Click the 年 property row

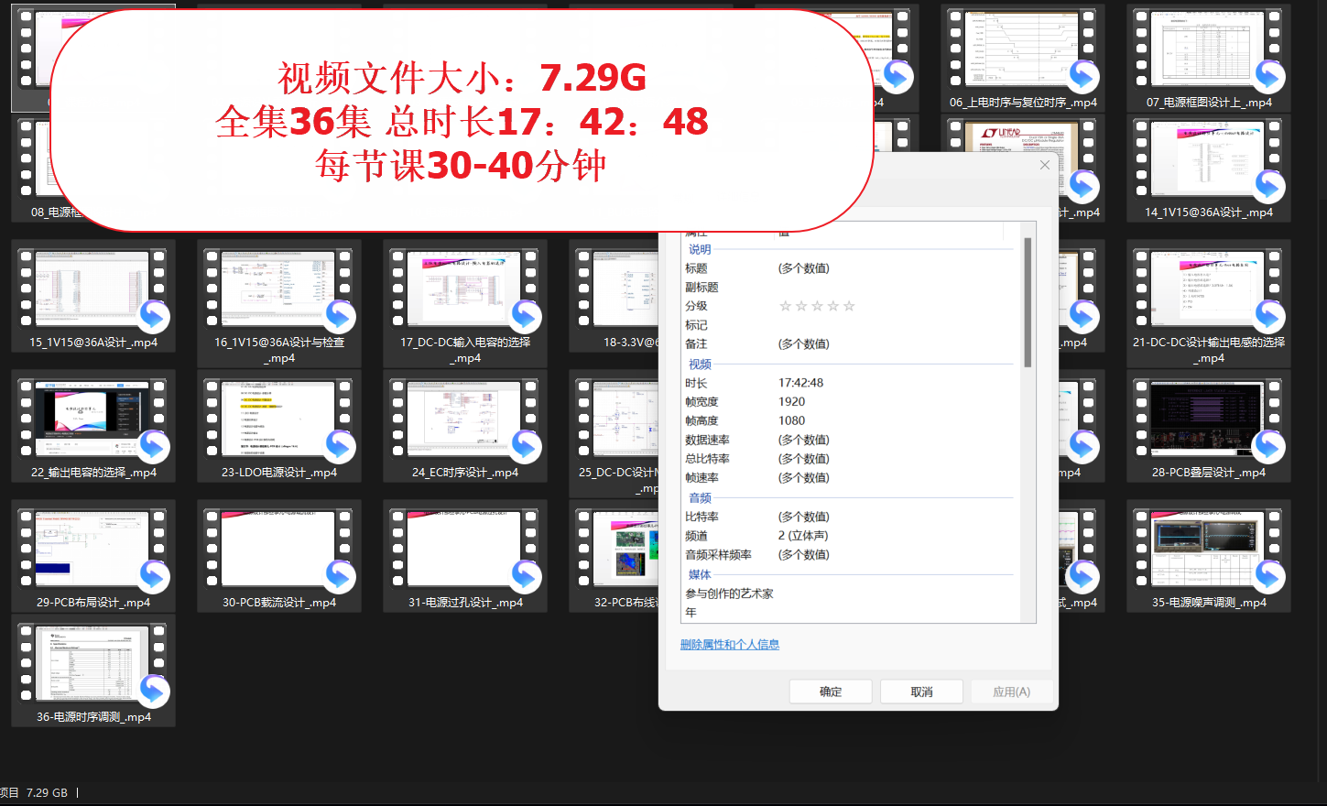[x=848, y=612]
